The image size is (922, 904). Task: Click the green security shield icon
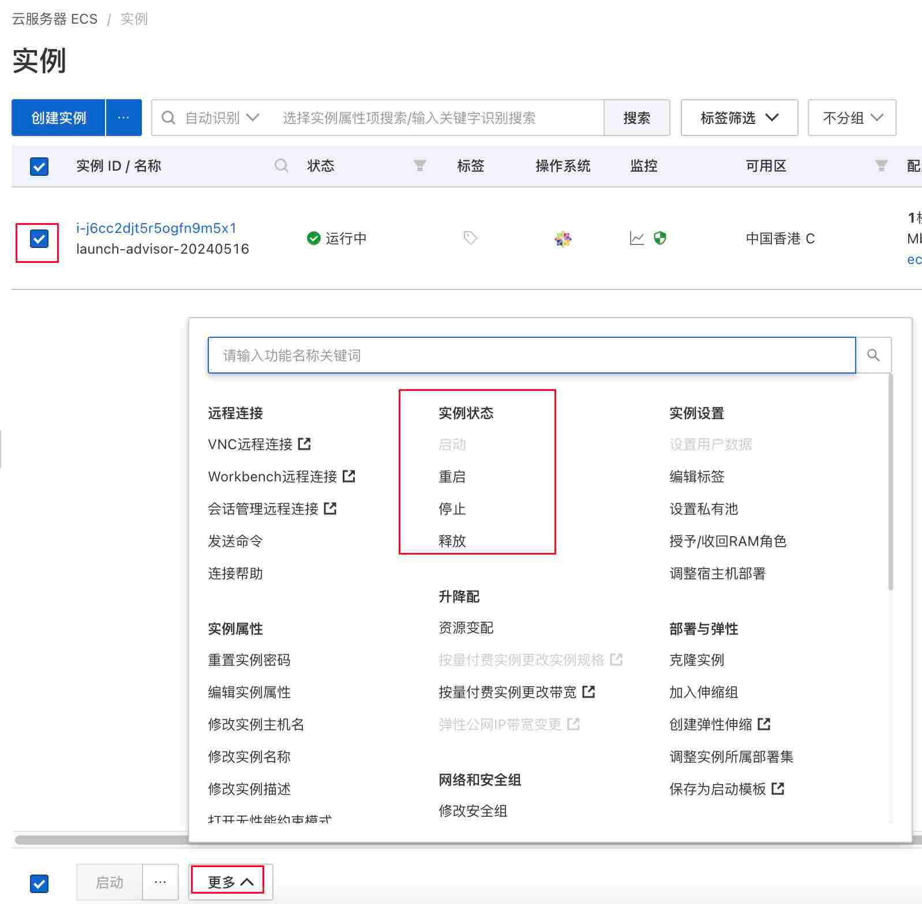(x=660, y=238)
